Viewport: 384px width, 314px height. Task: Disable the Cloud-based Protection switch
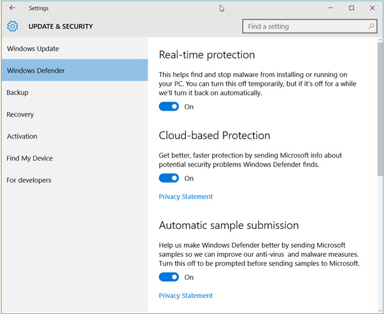[x=169, y=179]
